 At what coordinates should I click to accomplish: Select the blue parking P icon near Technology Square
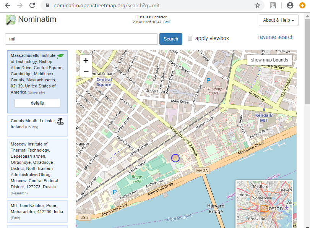(x=209, y=80)
